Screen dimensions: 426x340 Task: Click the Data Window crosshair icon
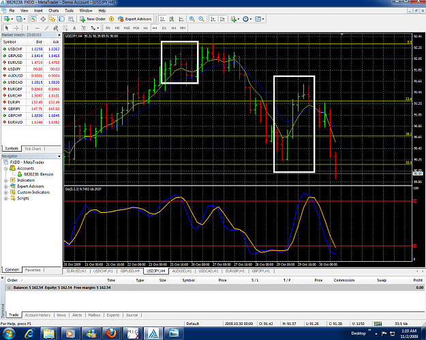[43, 19]
